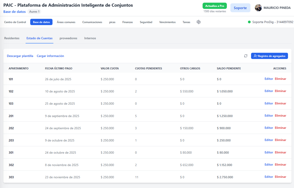This screenshot has width=294, height=188.
Task: Open the Aures 1 selector badge
Action: [x=34, y=12]
